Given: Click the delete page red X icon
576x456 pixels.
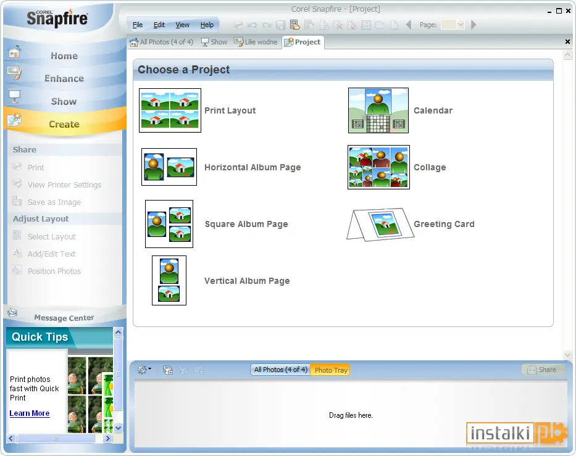Looking at the screenshot, I should [338, 25].
